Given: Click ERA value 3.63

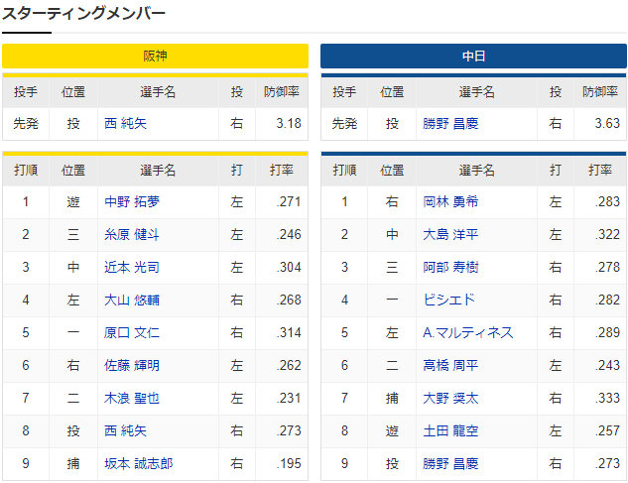Looking at the screenshot, I should click(607, 123).
